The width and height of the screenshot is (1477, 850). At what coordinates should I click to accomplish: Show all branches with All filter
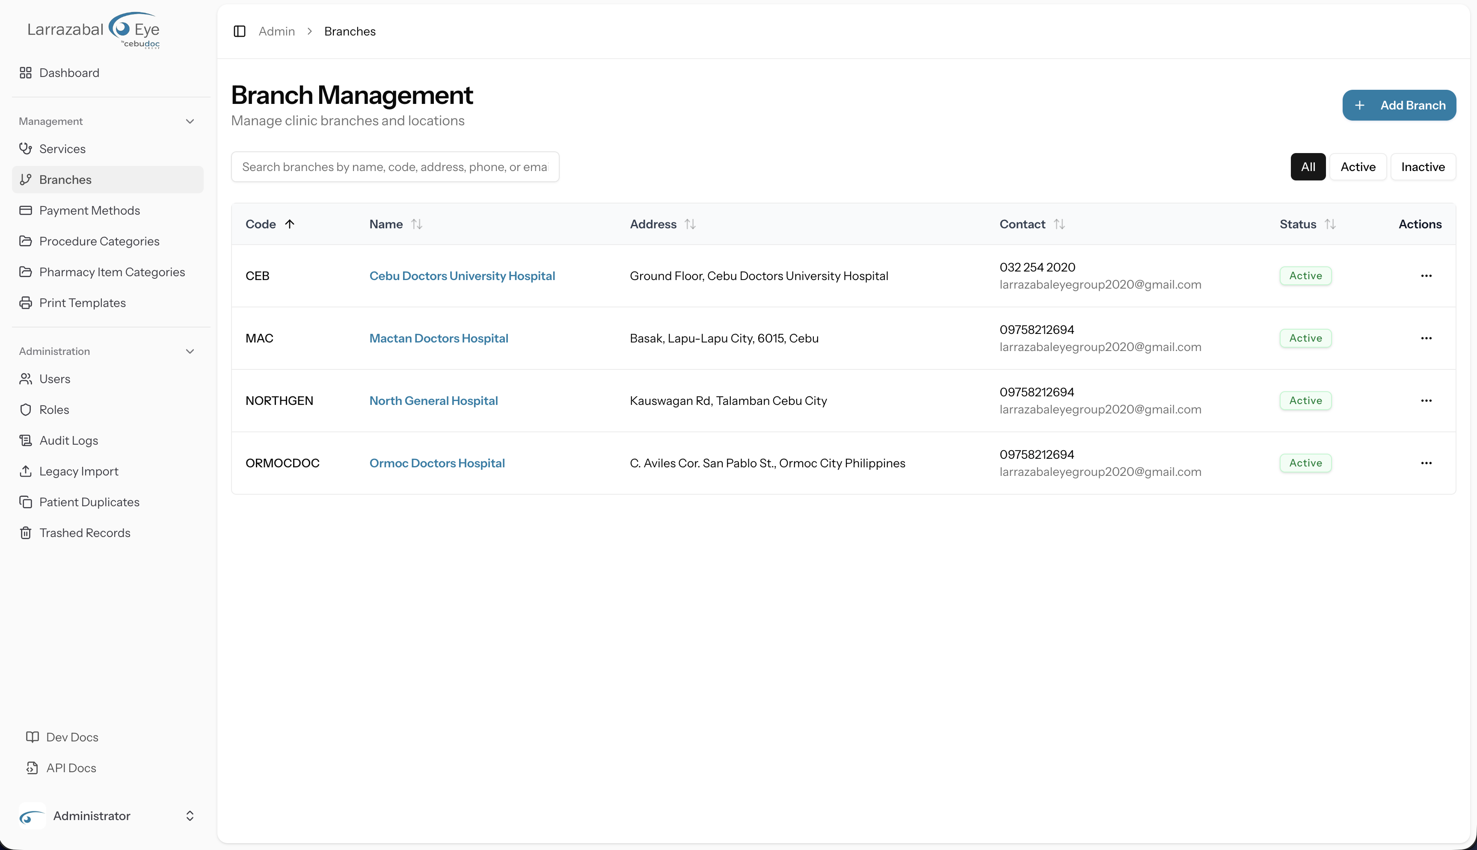[1308, 167]
